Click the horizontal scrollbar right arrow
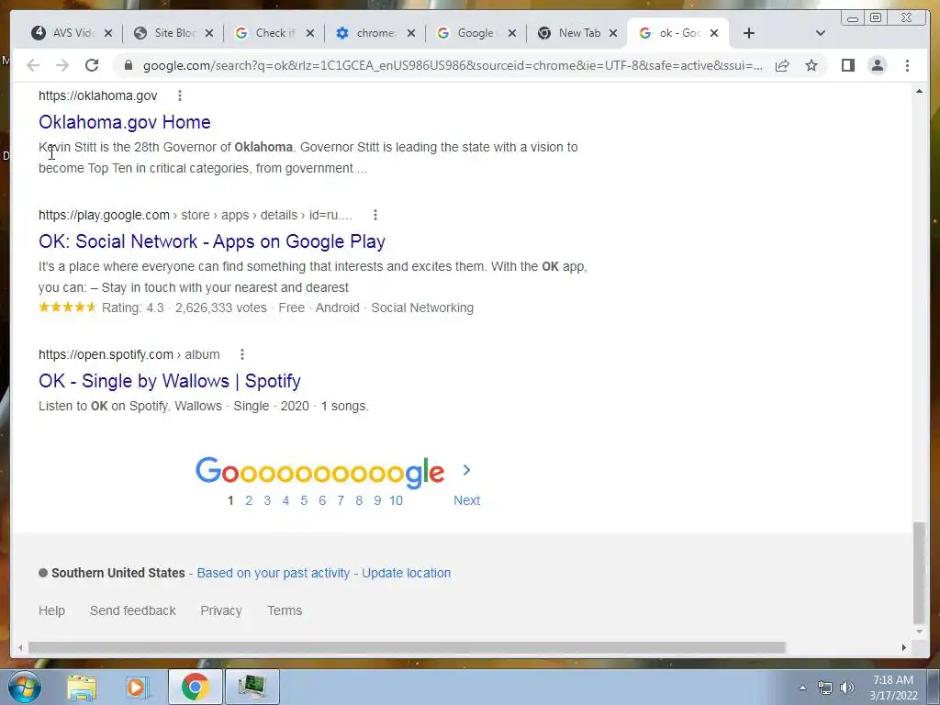This screenshot has width=940, height=705. click(x=904, y=647)
